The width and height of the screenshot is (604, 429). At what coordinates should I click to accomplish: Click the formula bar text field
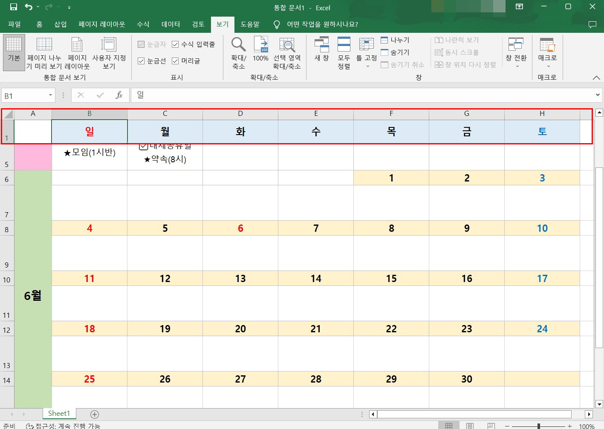coord(362,95)
